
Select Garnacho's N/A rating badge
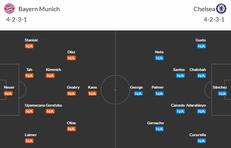(159, 129)
